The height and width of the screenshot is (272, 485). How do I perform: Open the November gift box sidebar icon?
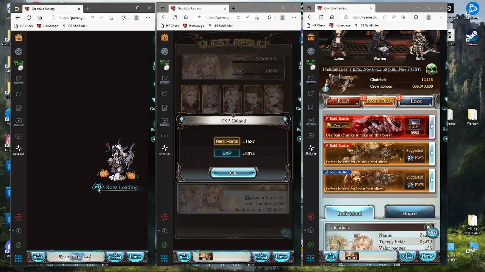coord(19,37)
